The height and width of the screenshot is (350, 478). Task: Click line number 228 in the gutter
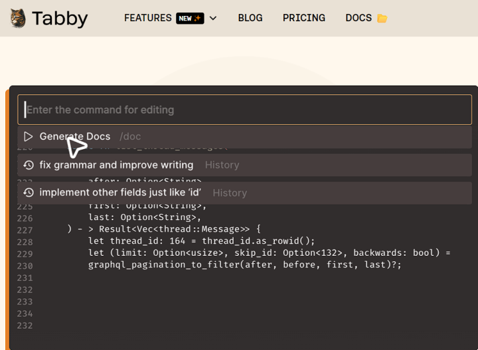coord(25,241)
